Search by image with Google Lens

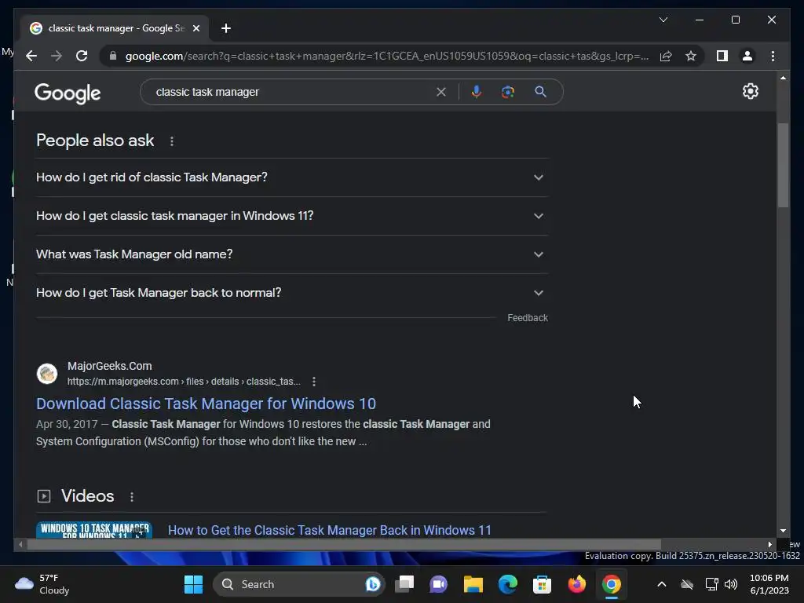click(508, 92)
